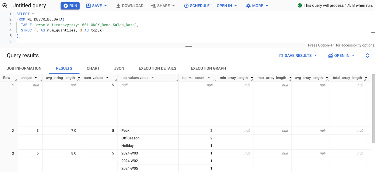Switch to JOB INFORMATION tab
Viewport: 375px width, 172px height.
(x=24, y=68)
